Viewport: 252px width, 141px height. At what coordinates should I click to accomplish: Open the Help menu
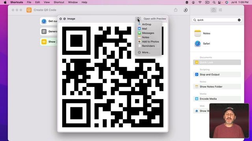point(84,2)
